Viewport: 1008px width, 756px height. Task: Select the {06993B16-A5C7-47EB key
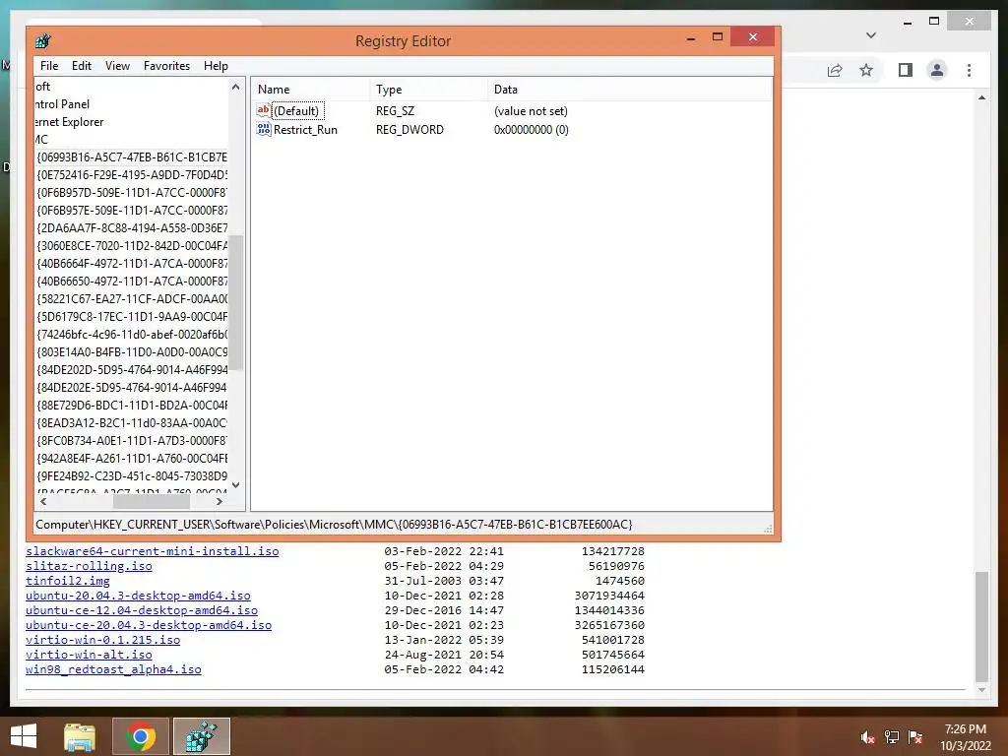point(132,157)
